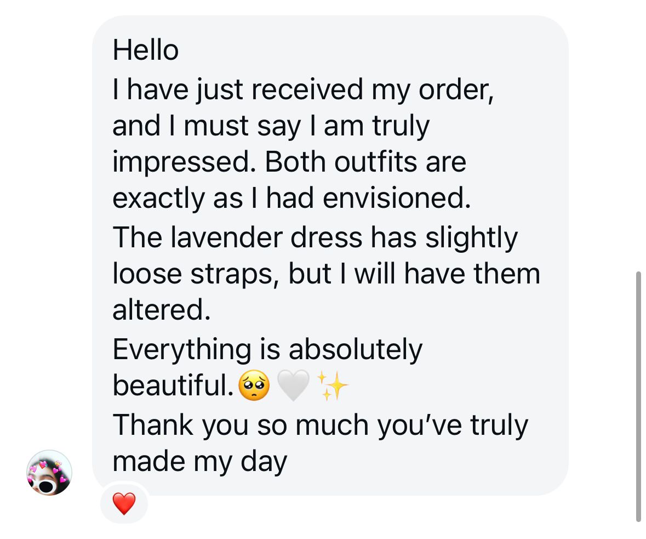This screenshot has width=646, height=539.
Task: Click "Thank you so much you've truly" line
Action: (x=320, y=424)
